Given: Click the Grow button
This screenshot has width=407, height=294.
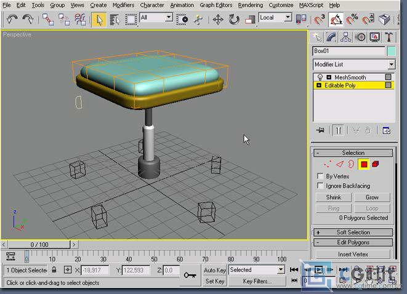Looking at the screenshot, I should (x=372, y=197).
